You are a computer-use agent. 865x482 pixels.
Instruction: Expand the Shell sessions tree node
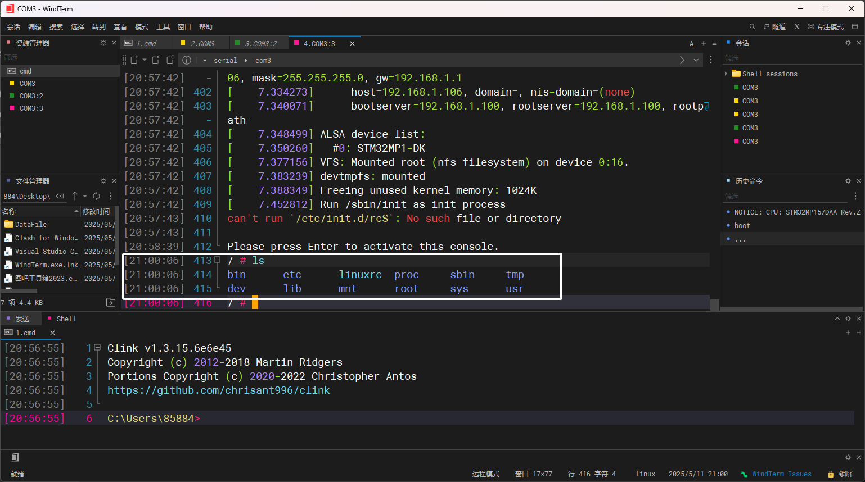click(x=726, y=74)
